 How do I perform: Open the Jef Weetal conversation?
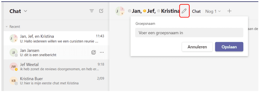pyautogui.click(x=56, y=67)
